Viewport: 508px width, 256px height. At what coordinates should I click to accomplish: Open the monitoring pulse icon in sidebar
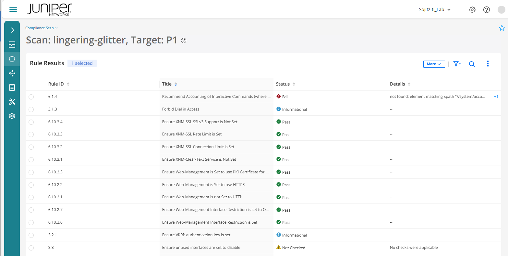[x=12, y=45]
